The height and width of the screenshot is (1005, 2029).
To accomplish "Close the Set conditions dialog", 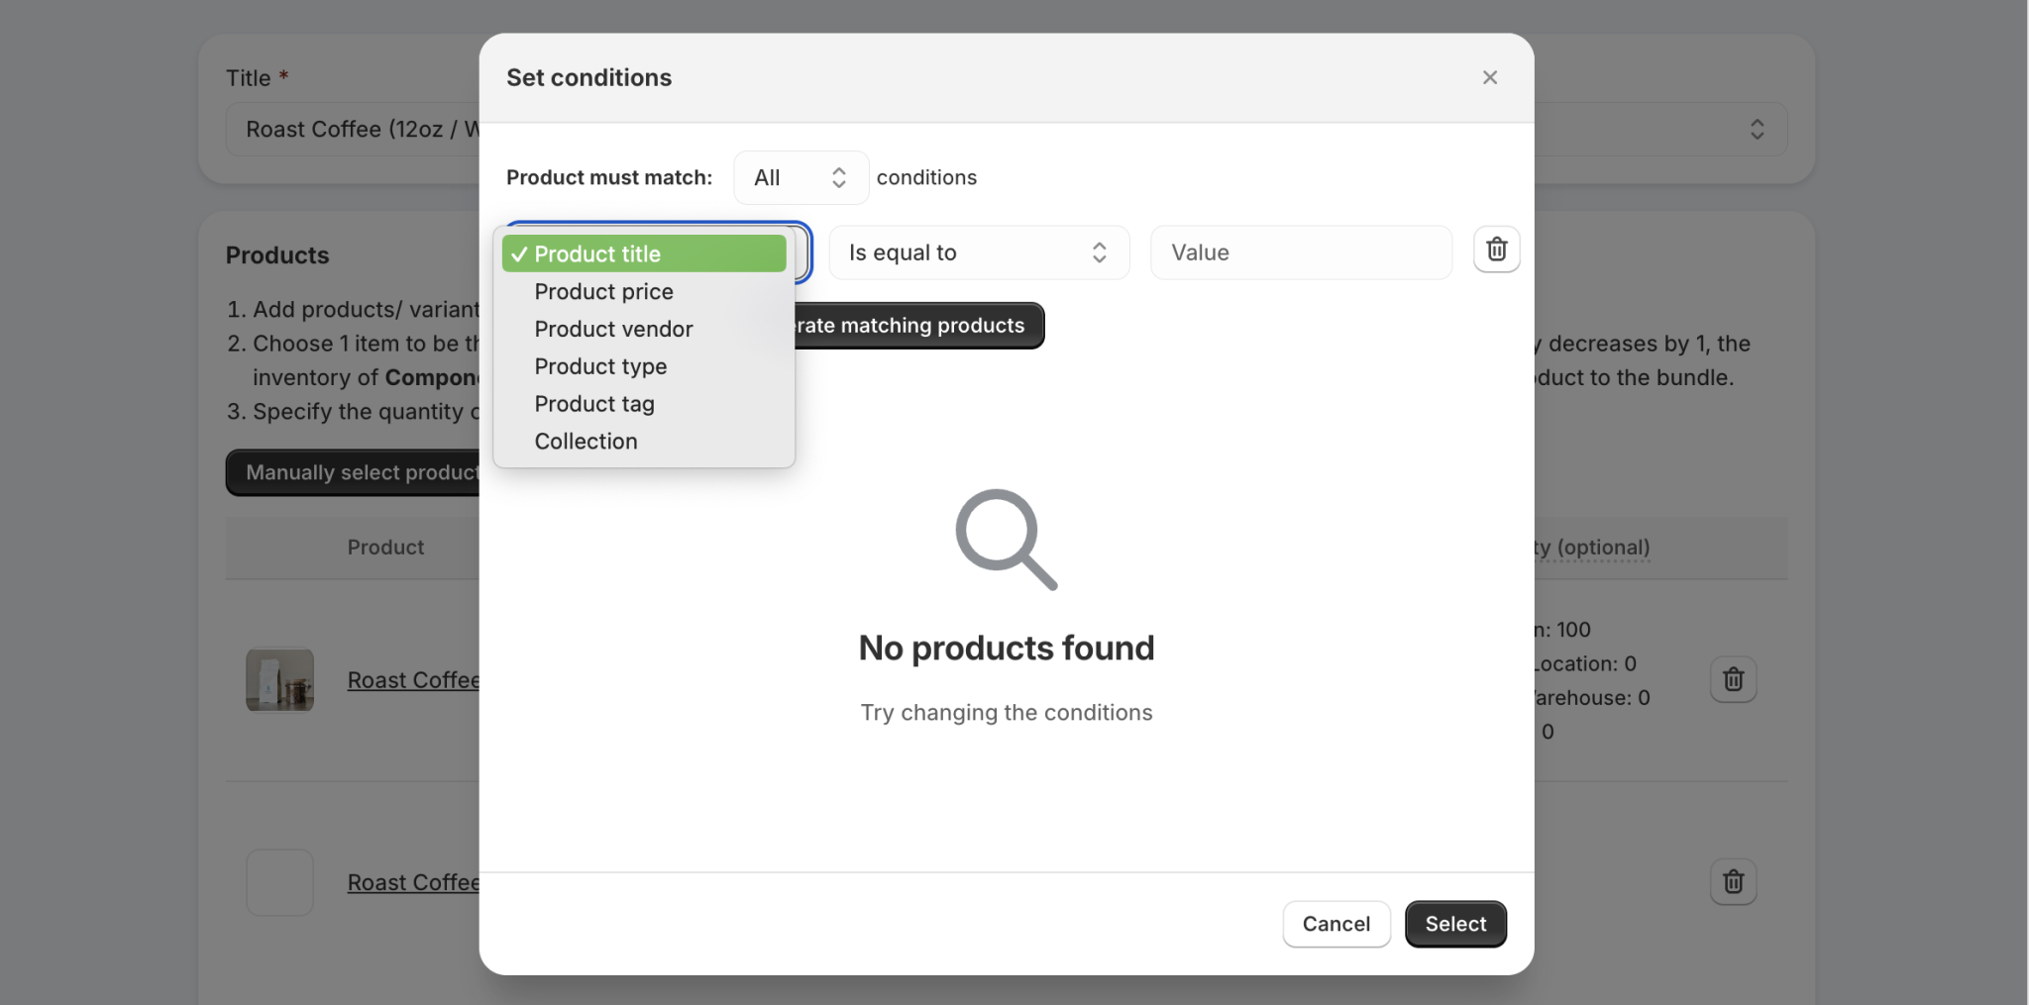I will 1489,77.
